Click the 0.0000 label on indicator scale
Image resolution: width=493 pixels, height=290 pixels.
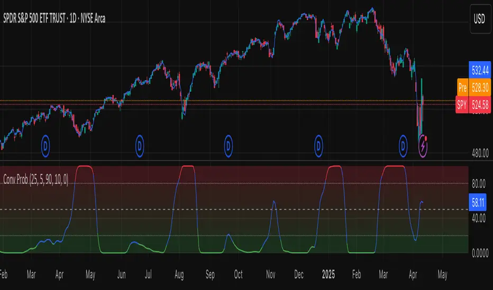[x=480, y=253]
